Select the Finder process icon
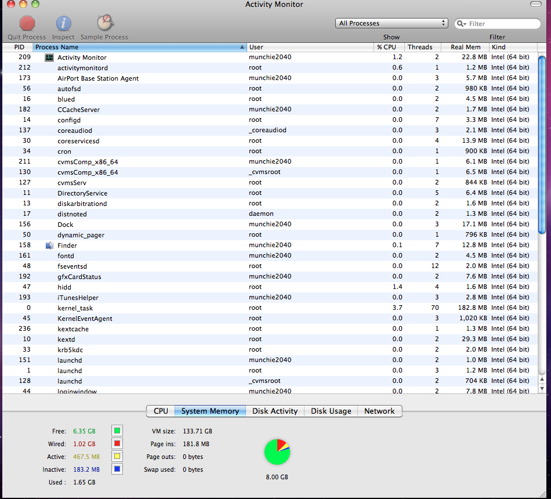Screen dimensions: 551x499 point(49,245)
